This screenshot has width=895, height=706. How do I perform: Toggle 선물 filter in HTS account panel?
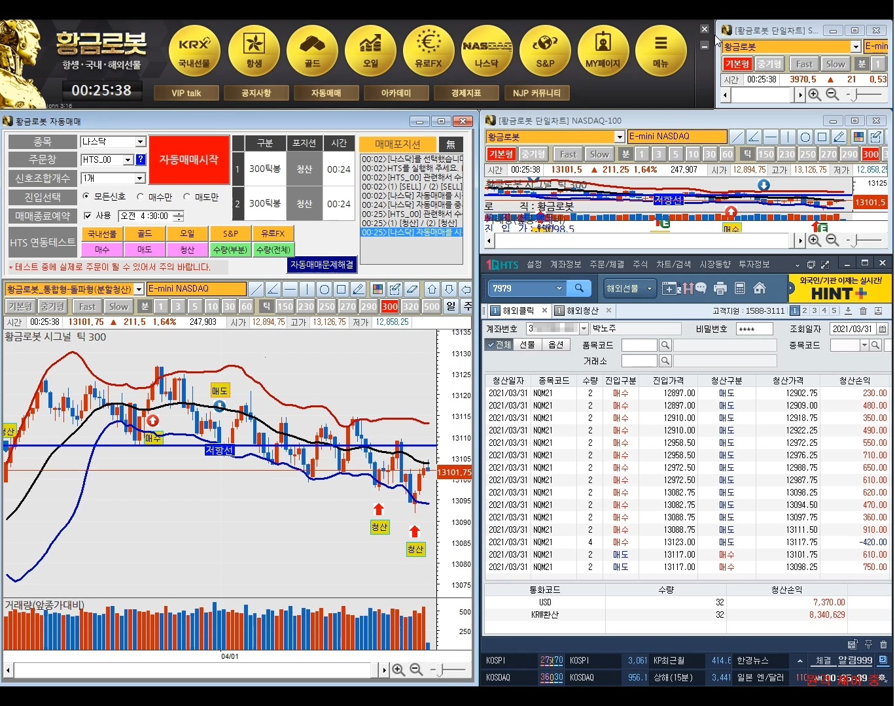(527, 345)
